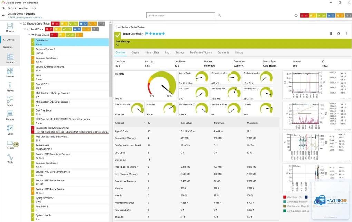Open the File menu
The height and width of the screenshot is (222, 352).
tap(3, 8)
